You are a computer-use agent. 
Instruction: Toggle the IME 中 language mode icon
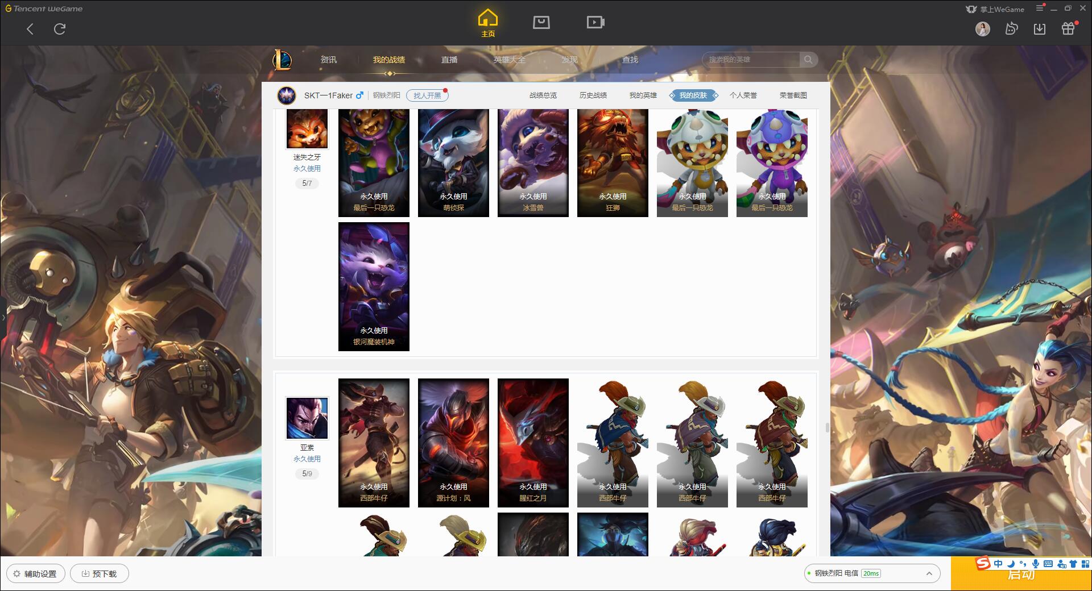pos(998,564)
